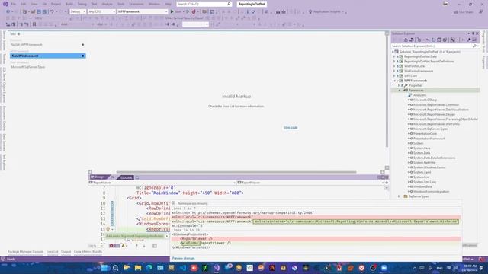Expand the WinFormsFramework project node
This screenshot has height=274, width=488.
(x=394, y=71)
